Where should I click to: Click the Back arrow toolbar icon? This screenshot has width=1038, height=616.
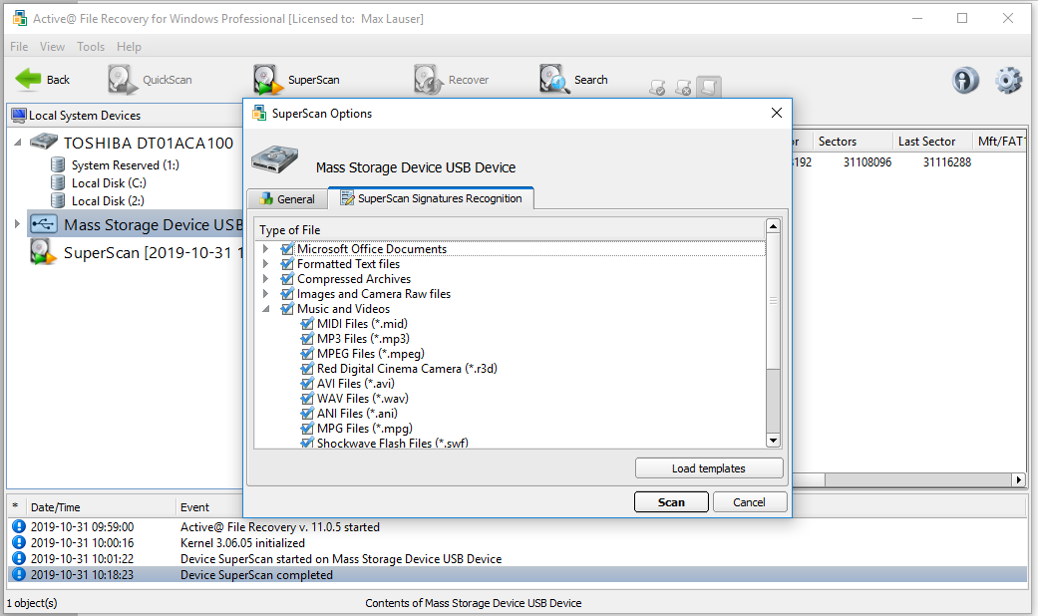pyautogui.click(x=28, y=80)
